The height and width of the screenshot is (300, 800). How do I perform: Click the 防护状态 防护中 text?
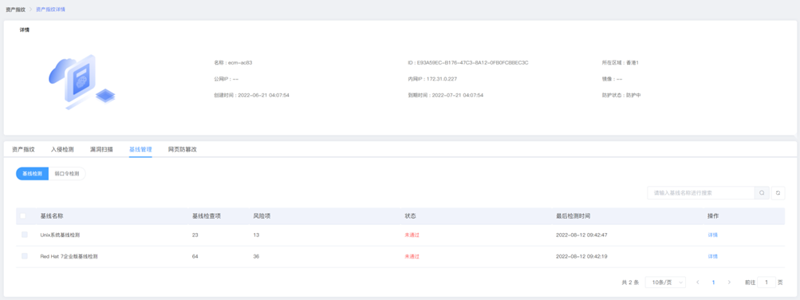[621, 96]
